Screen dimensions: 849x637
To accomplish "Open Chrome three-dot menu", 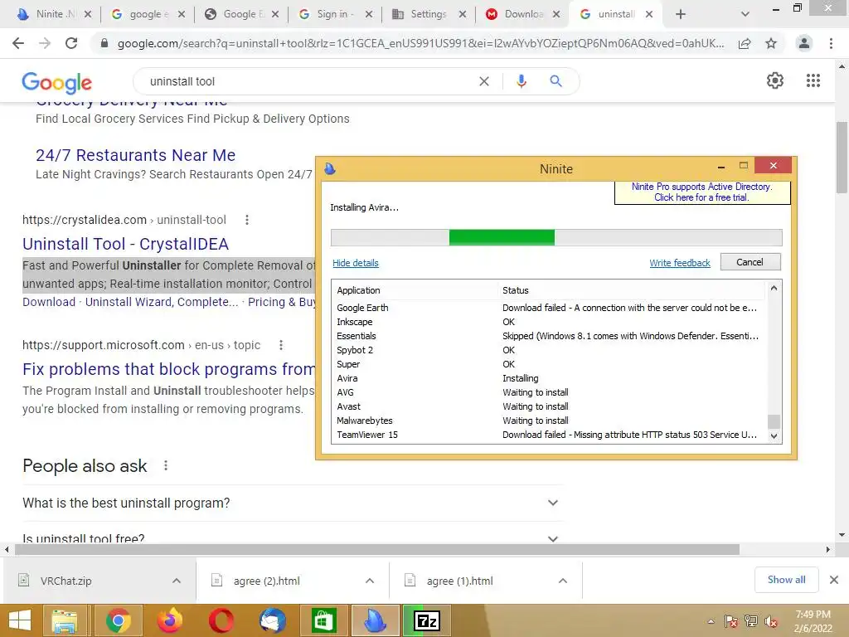I will tap(831, 43).
